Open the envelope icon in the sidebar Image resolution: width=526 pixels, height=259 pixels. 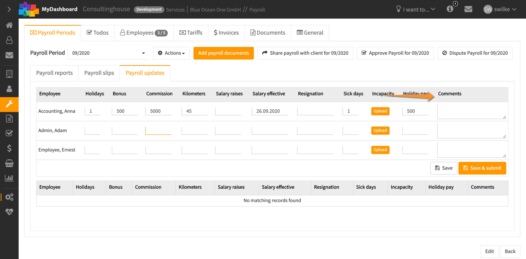click(9, 55)
